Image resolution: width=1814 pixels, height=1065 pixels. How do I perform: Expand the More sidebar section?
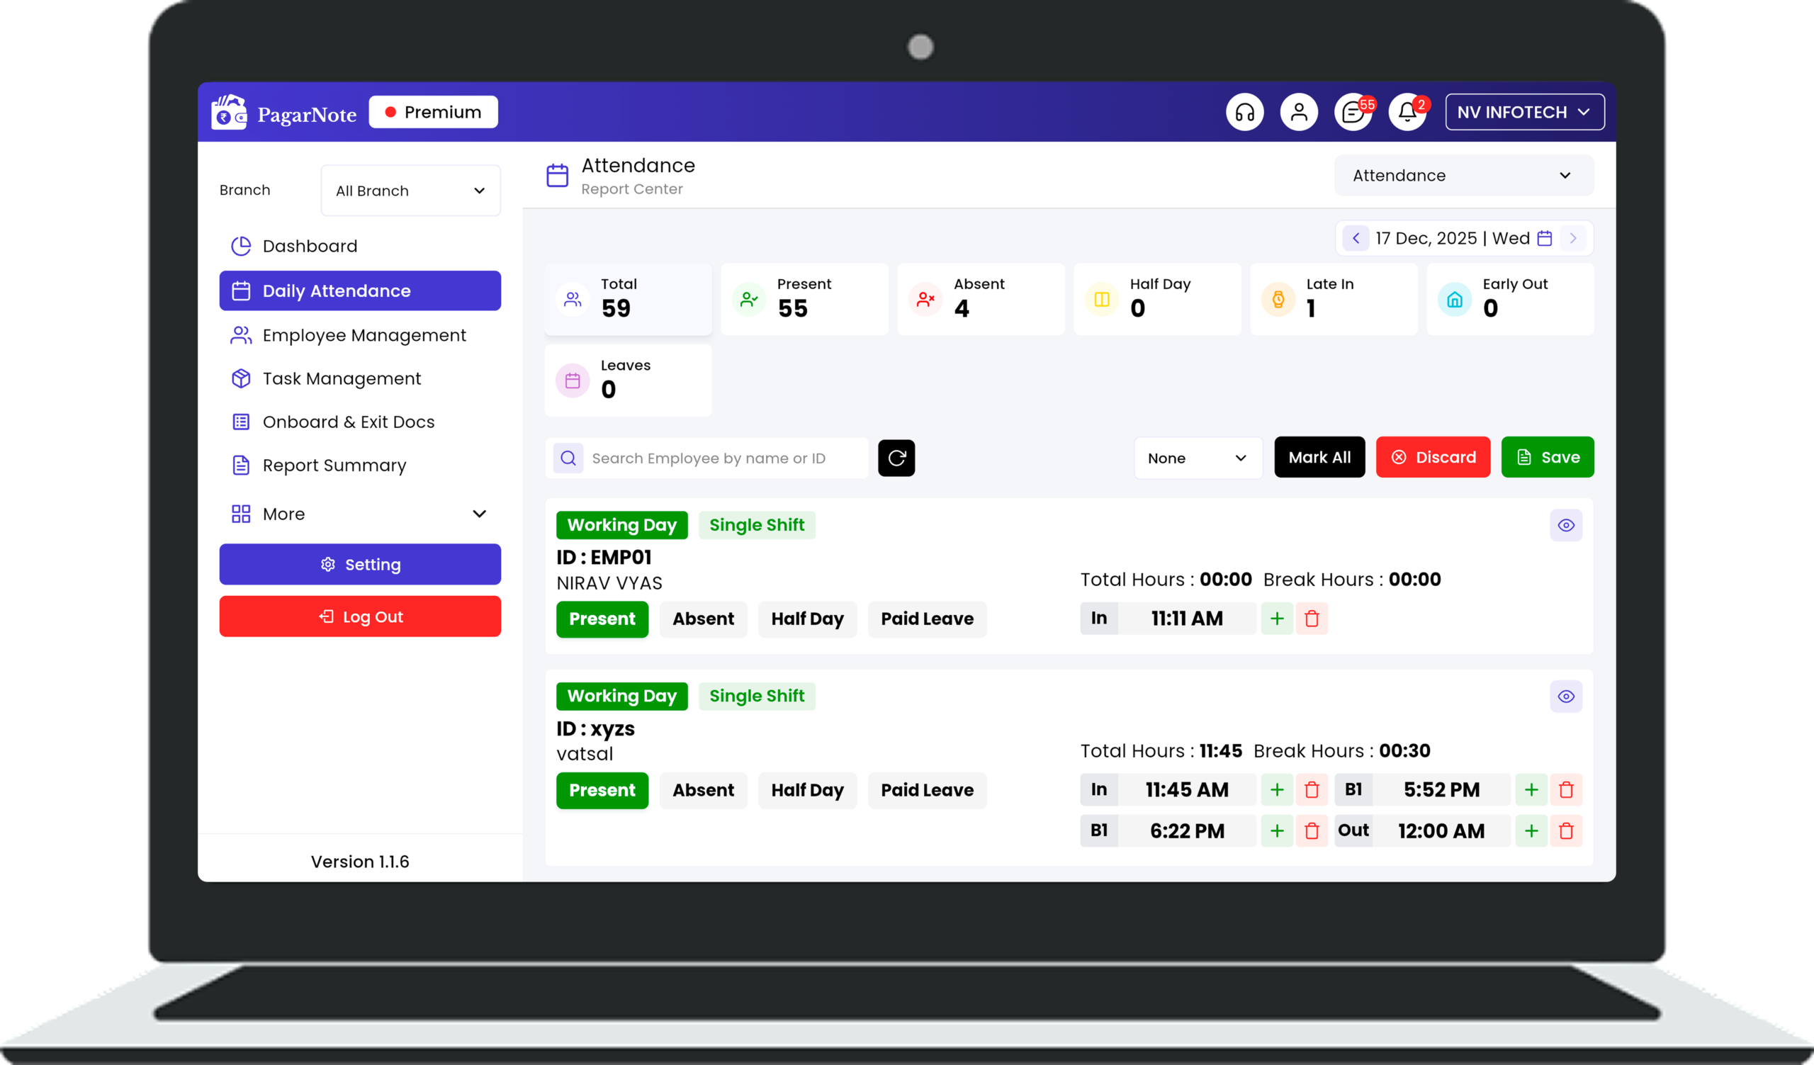click(x=359, y=514)
